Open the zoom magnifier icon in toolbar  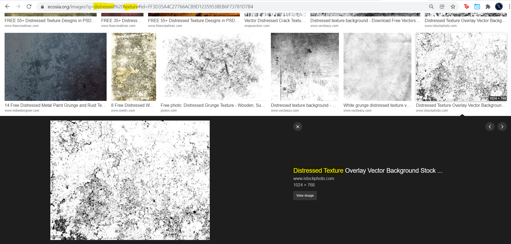(x=431, y=6)
